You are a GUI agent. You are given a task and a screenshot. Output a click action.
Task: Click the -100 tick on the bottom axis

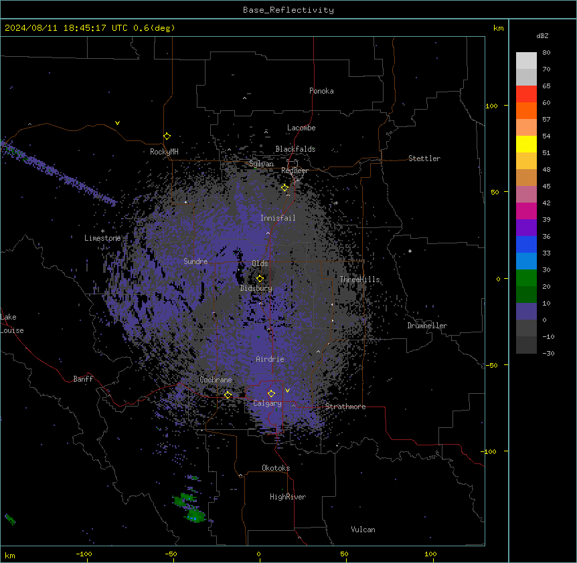coord(84,554)
